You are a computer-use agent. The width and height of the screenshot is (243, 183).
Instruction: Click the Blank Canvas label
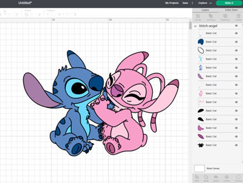tap(213, 168)
